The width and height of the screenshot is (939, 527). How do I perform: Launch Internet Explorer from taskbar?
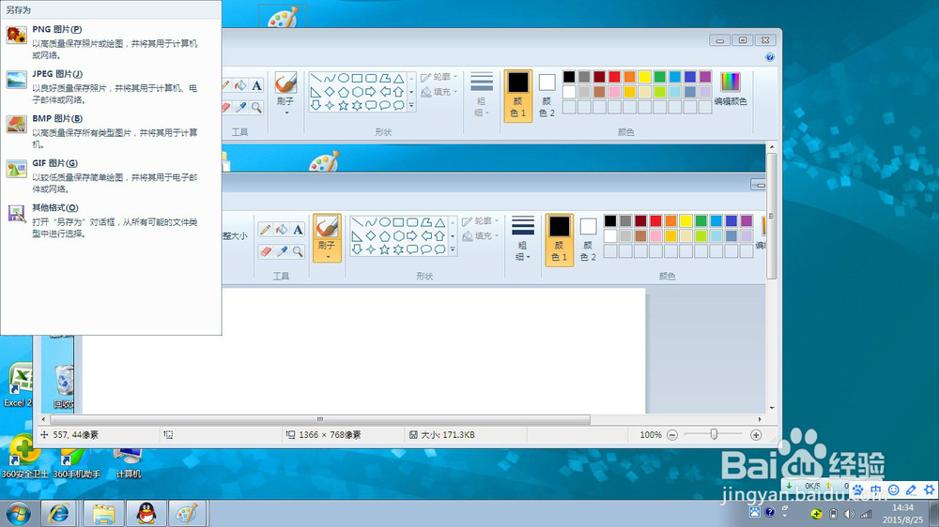[58, 513]
